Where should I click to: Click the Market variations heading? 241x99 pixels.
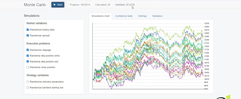coord(37,23)
